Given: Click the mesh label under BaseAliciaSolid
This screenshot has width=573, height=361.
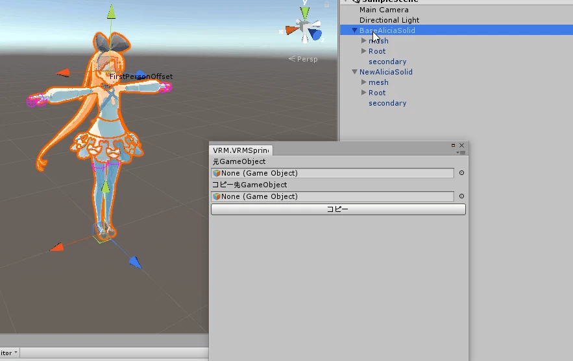Looking at the screenshot, I should point(378,41).
